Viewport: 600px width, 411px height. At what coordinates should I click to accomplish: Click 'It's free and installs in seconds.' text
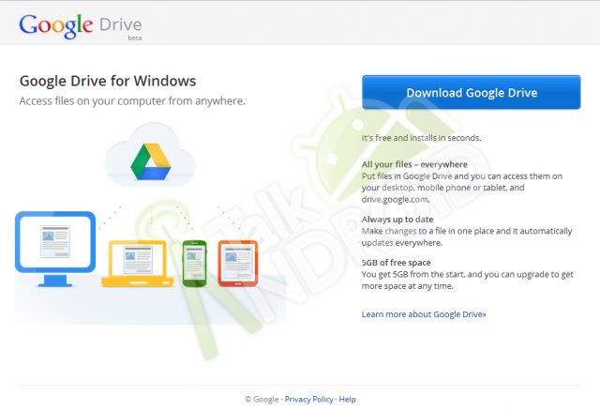[421, 138]
